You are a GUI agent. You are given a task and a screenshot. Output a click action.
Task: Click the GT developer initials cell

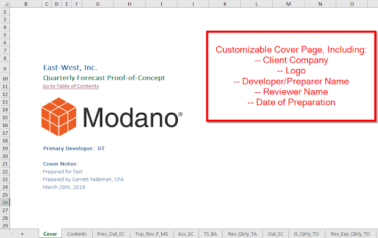tap(101, 148)
